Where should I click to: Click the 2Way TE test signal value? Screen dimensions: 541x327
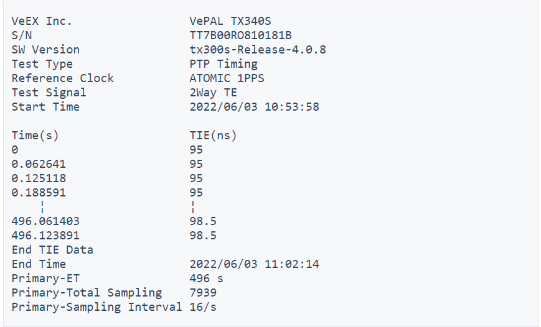pos(213,93)
